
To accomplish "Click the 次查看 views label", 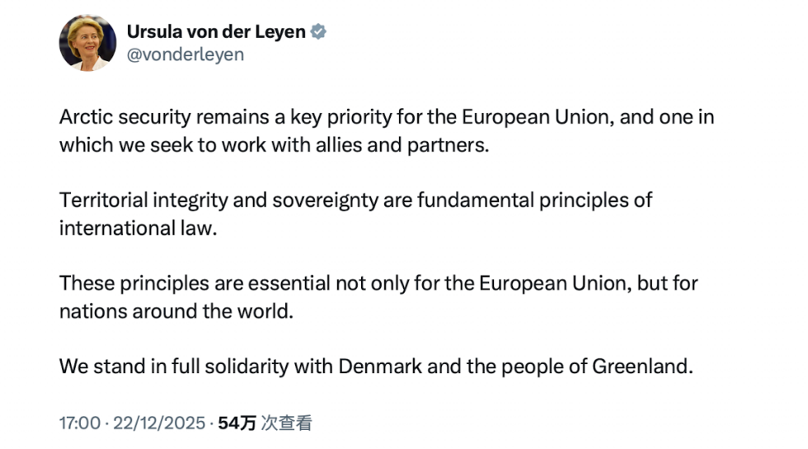I will coord(286,423).
